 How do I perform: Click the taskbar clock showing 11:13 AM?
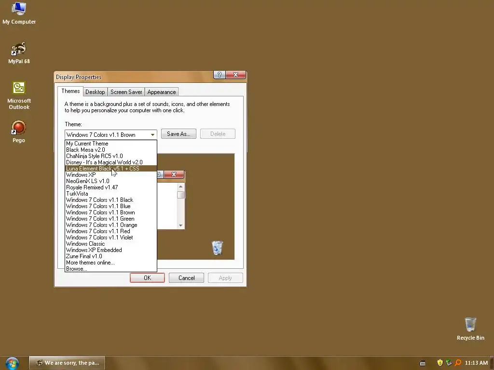pos(476,363)
